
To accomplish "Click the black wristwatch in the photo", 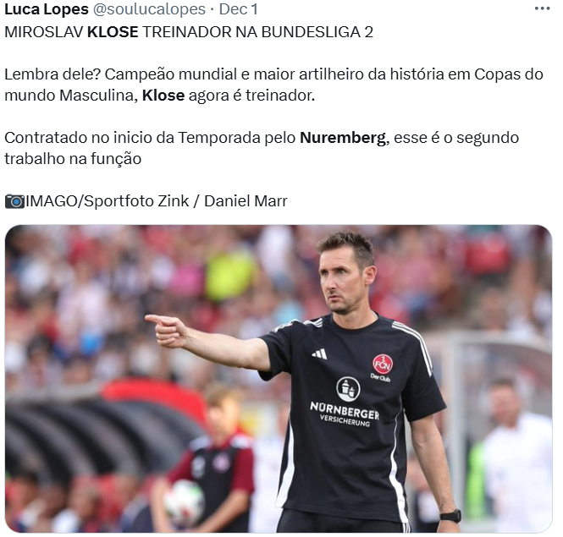I will point(450,516).
